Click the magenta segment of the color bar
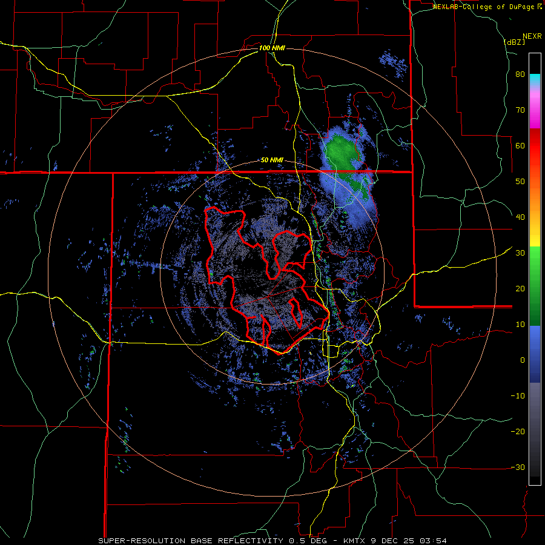 tap(535, 111)
